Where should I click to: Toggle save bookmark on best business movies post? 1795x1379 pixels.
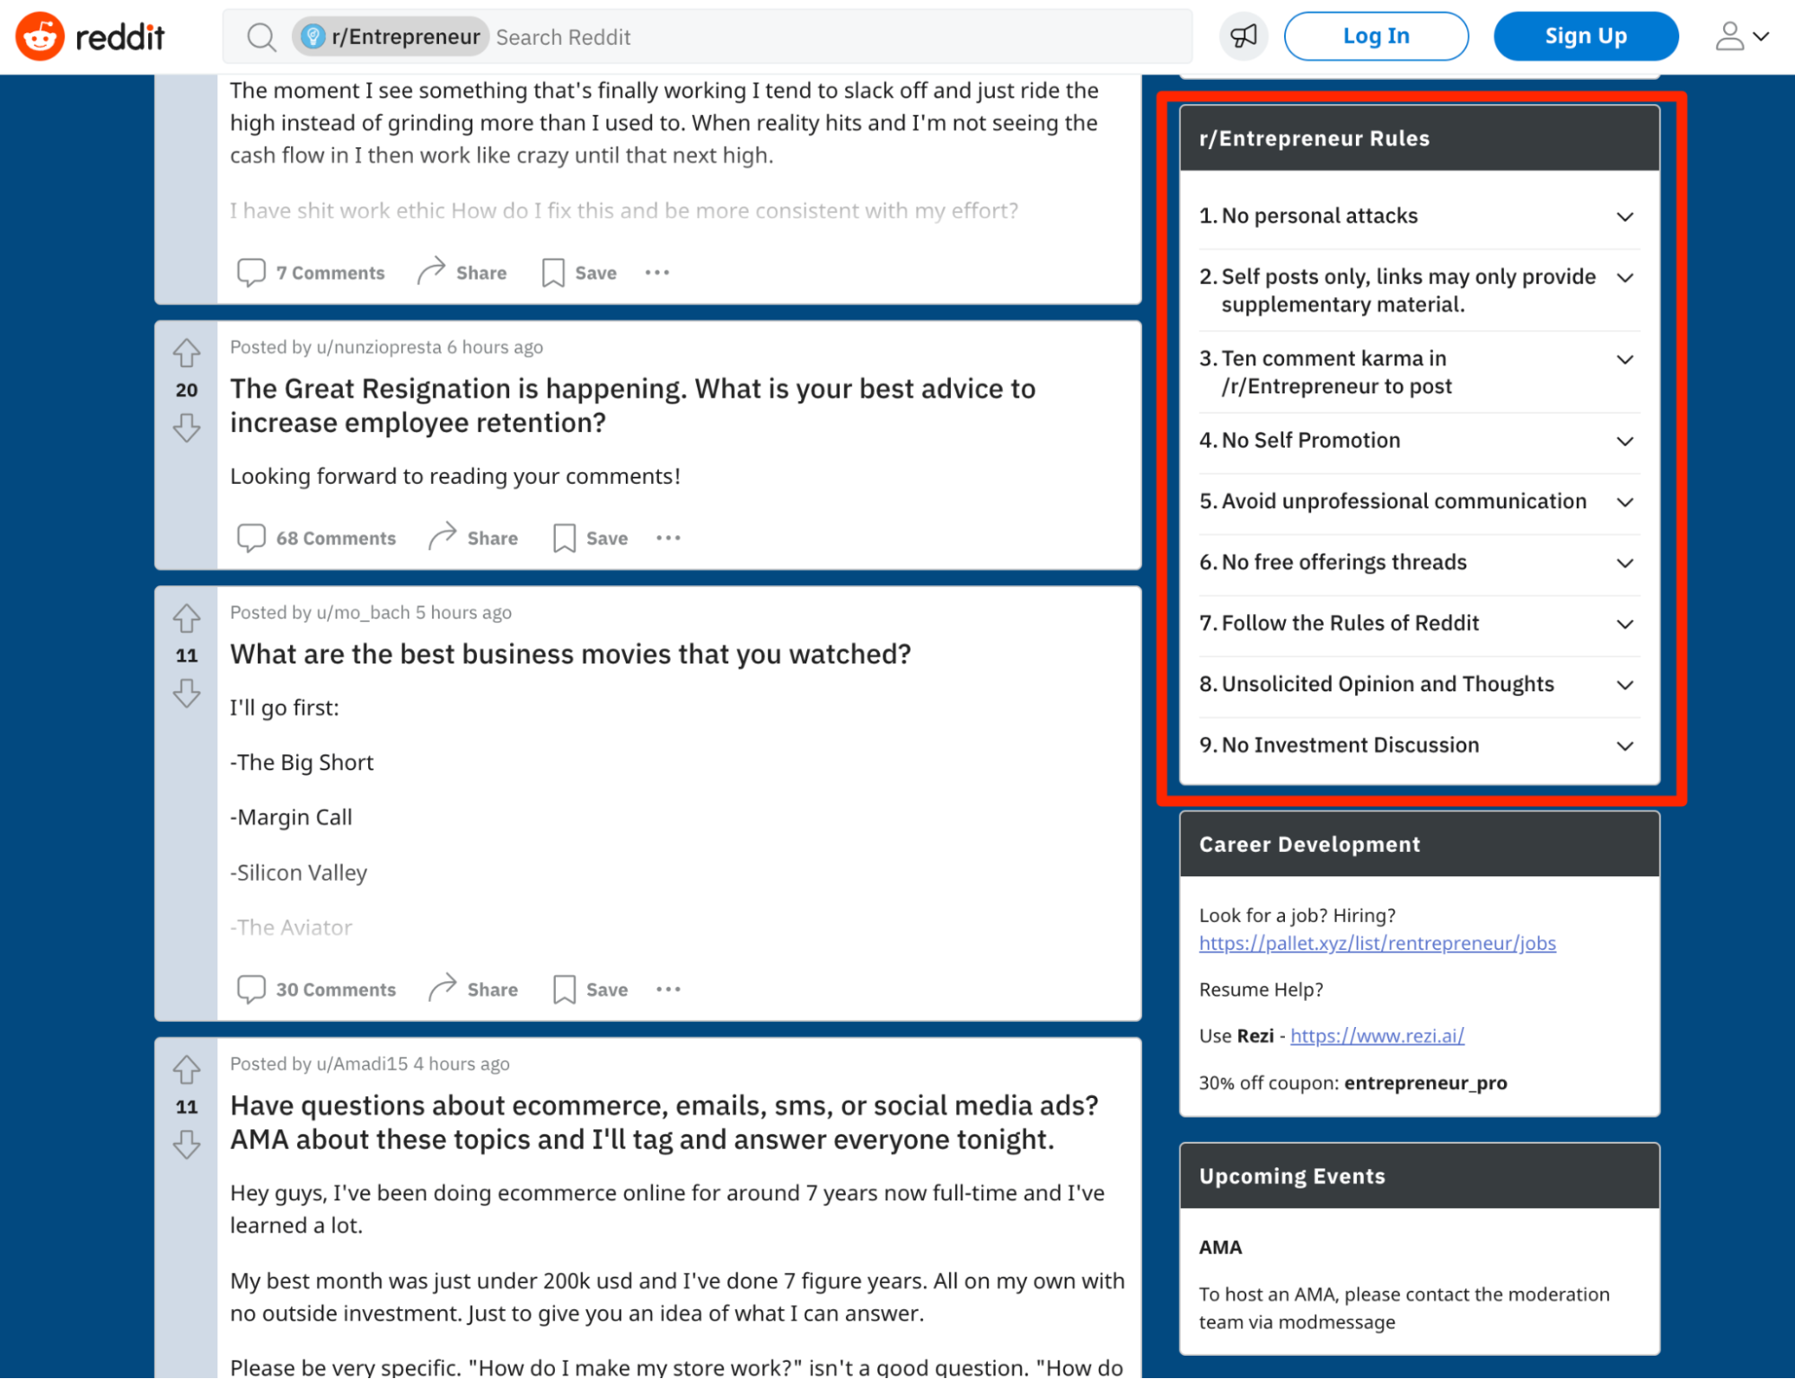590,989
